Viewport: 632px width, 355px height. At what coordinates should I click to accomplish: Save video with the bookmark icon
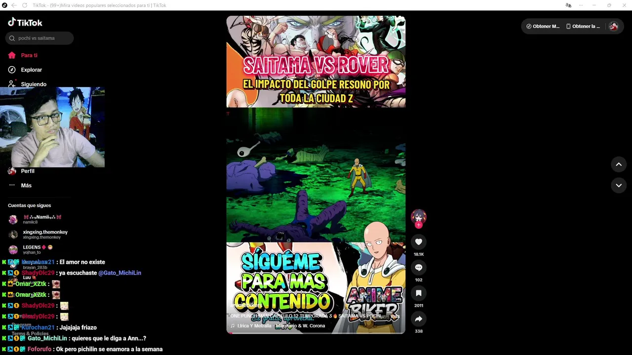[x=419, y=293]
